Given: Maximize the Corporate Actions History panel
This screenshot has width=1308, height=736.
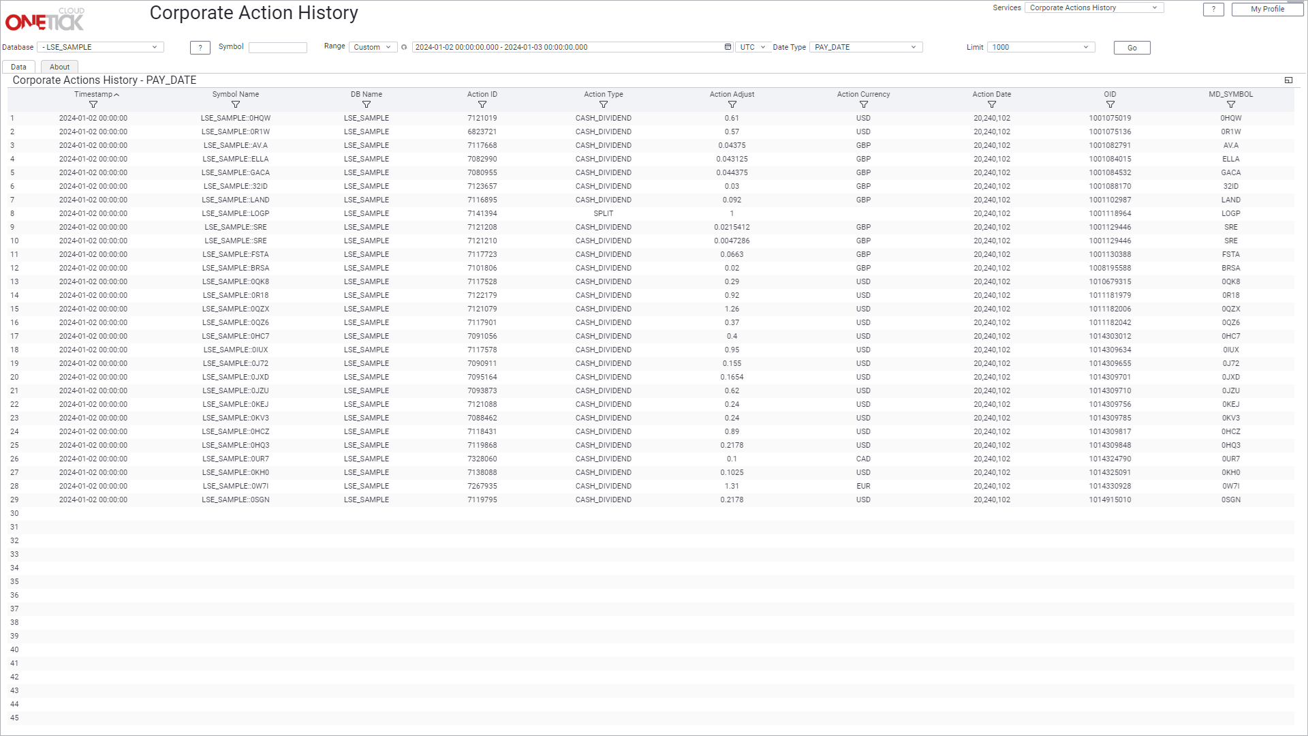Looking at the screenshot, I should 1288,80.
